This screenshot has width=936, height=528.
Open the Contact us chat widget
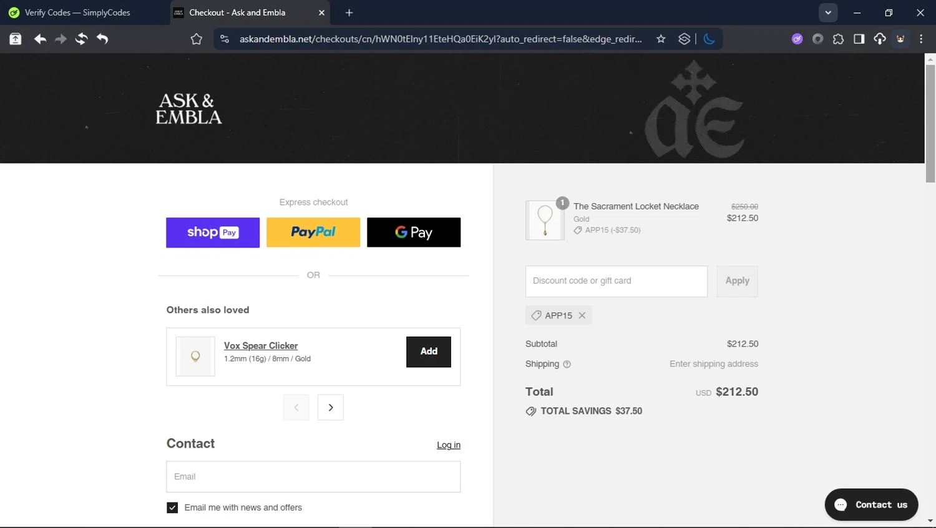[871, 505]
